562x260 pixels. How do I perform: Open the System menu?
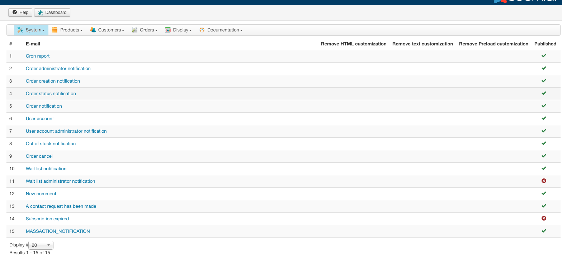coord(31,30)
